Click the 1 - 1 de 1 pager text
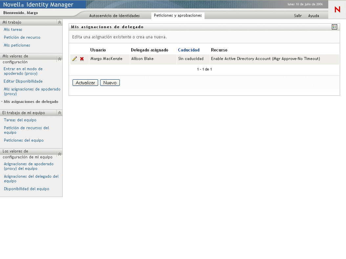This screenshot has width=346, height=259. point(204,69)
